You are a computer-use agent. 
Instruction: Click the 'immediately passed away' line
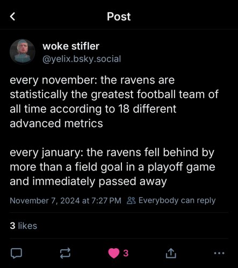pyautogui.click(x=88, y=182)
